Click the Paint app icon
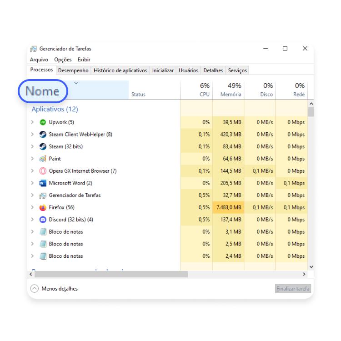This screenshot has height=341, width=341. [x=43, y=159]
